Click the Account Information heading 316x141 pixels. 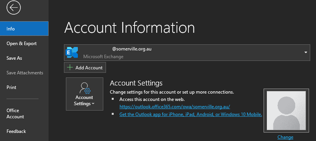[129, 28]
